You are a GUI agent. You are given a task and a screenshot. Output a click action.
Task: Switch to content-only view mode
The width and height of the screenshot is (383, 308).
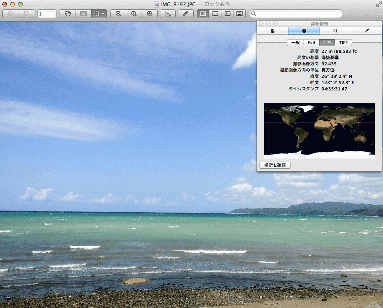click(x=203, y=14)
